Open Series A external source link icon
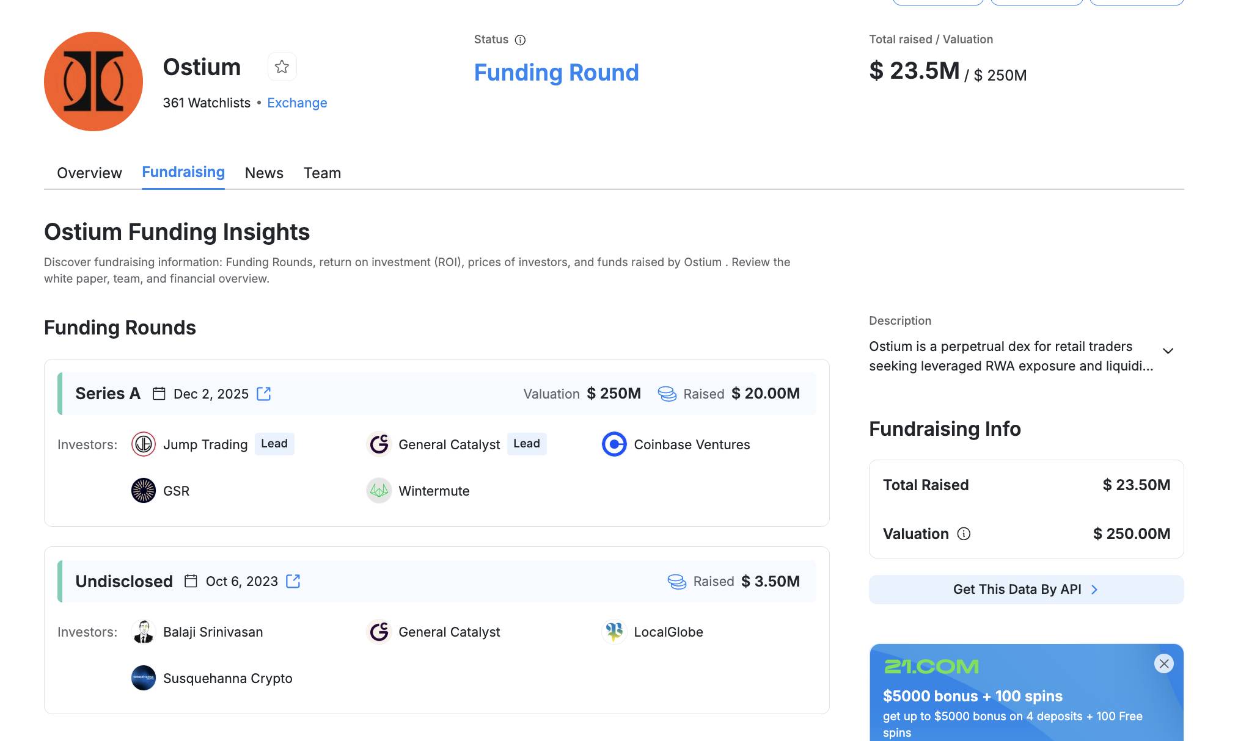This screenshot has width=1249, height=741. coord(264,394)
